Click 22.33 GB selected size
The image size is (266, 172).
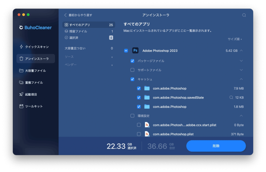pos(121,146)
